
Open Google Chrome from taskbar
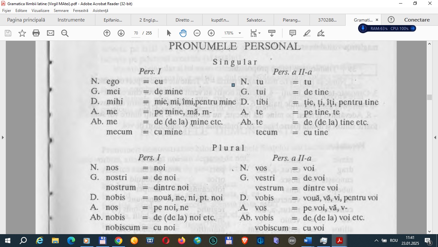coord(119,240)
